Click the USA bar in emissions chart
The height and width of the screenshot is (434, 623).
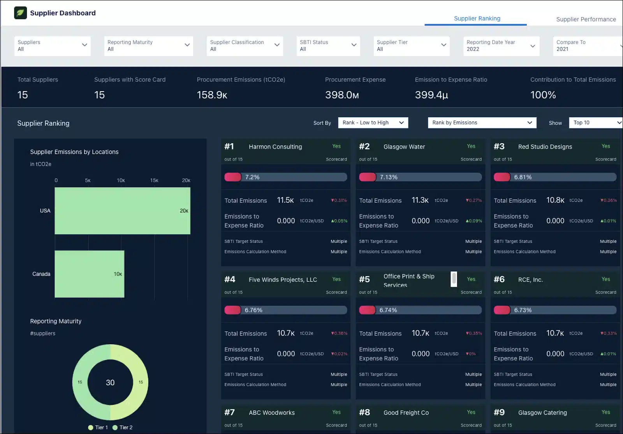pyautogui.click(x=122, y=211)
